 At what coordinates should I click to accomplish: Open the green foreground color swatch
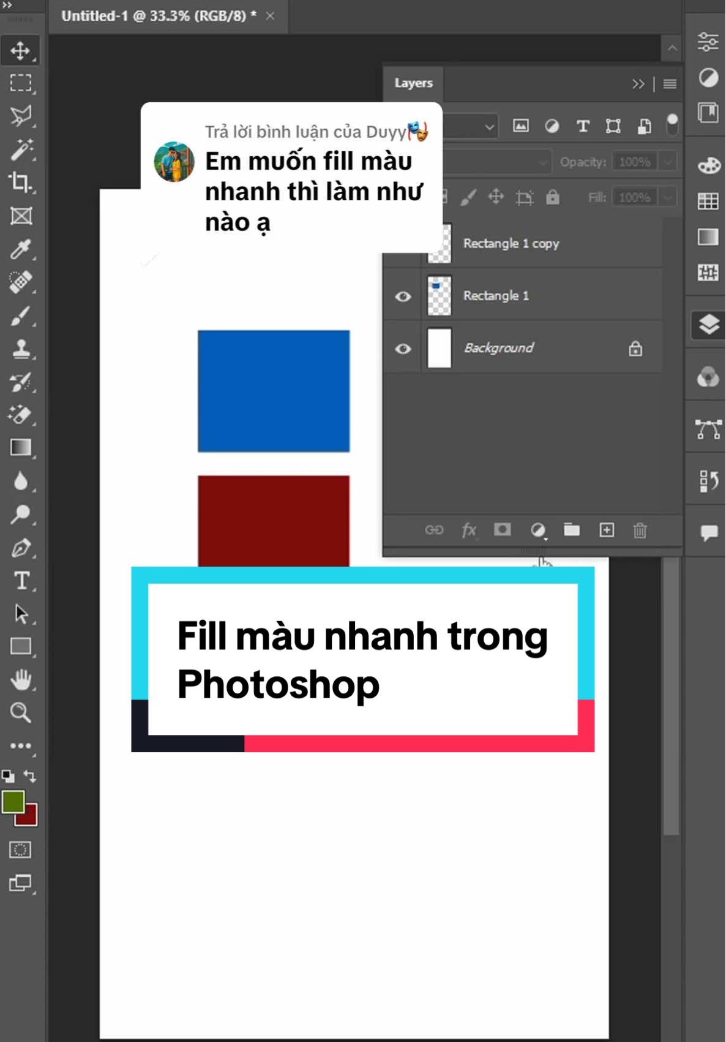coord(12,801)
